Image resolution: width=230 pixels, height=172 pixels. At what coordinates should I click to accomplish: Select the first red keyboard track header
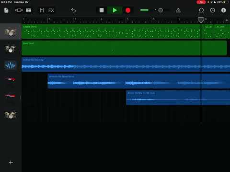[x=11, y=79]
